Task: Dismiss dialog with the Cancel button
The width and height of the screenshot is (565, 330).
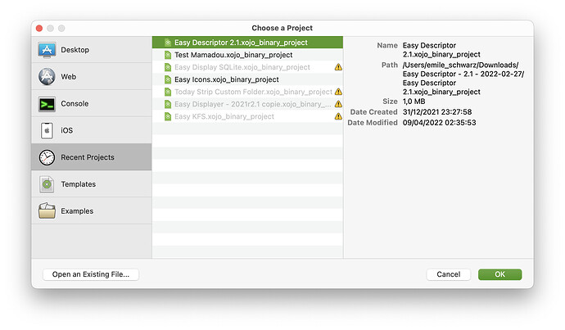Action: pyautogui.click(x=448, y=274)
